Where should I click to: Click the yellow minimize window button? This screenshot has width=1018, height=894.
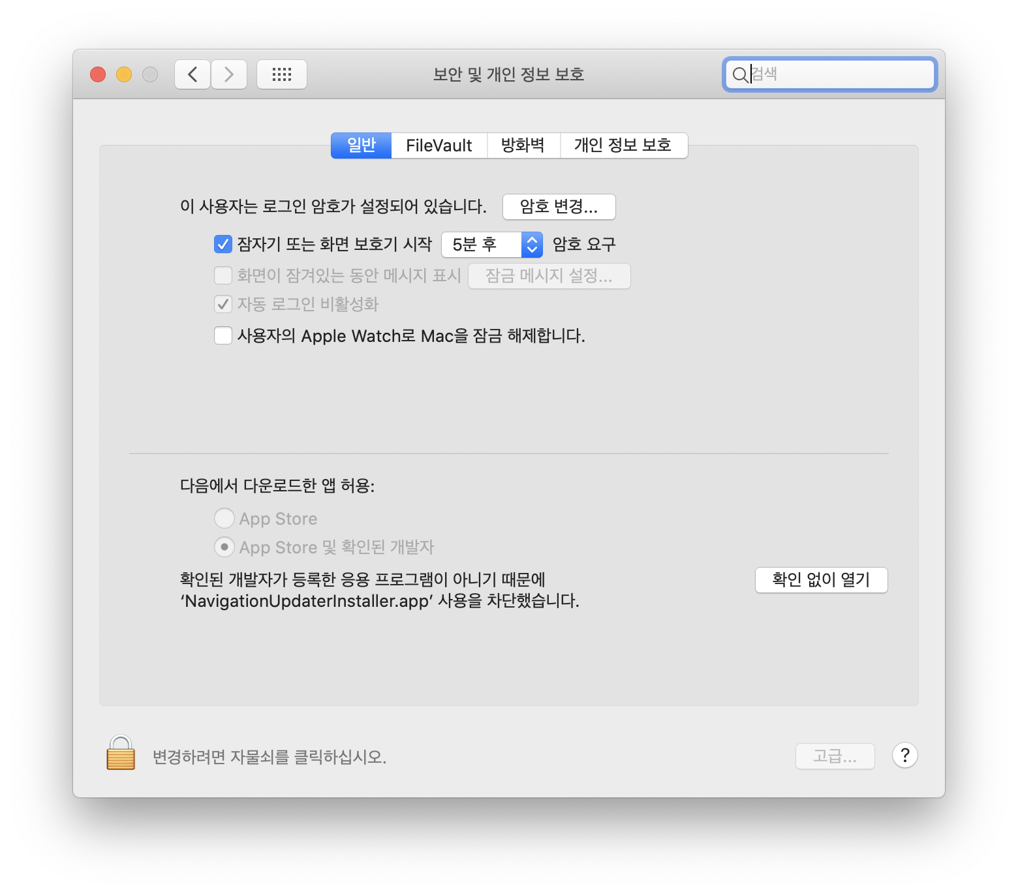124,74
